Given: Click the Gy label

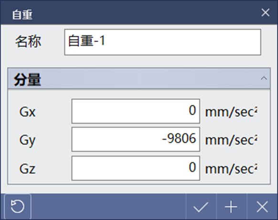Looking at the screenshot, I should (28, 141).
